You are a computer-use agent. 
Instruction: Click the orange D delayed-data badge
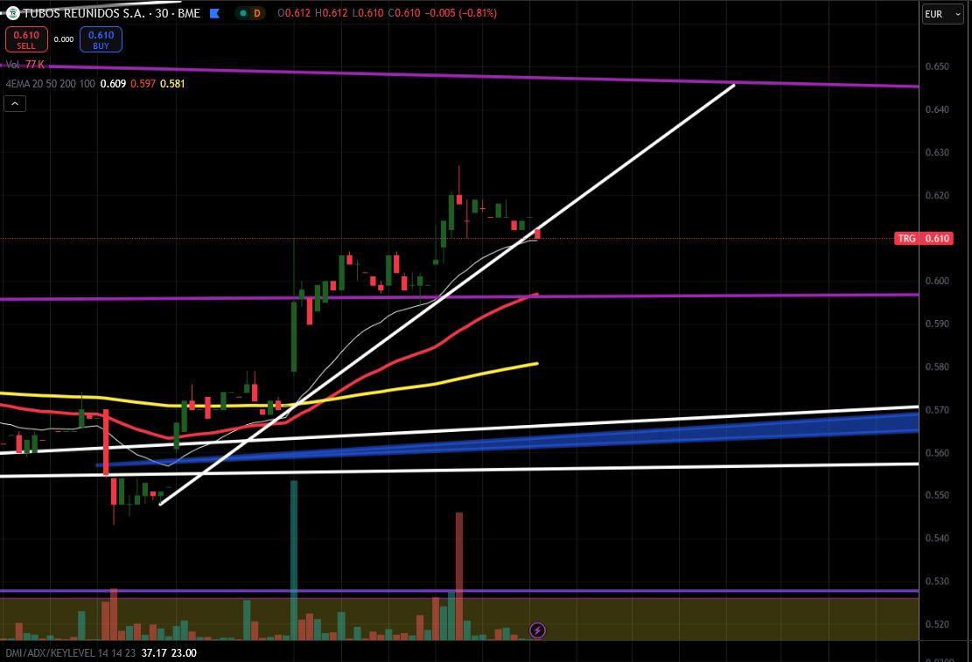[256, 13]
